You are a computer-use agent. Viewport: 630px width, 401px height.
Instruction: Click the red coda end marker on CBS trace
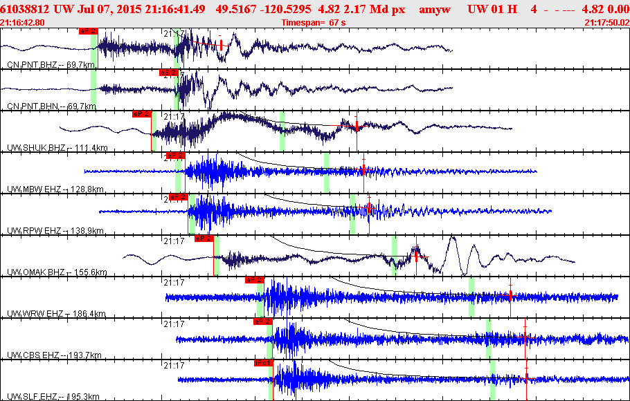525,338
